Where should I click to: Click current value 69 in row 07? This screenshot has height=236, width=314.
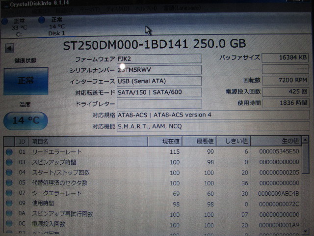click(x=176, y=194)
